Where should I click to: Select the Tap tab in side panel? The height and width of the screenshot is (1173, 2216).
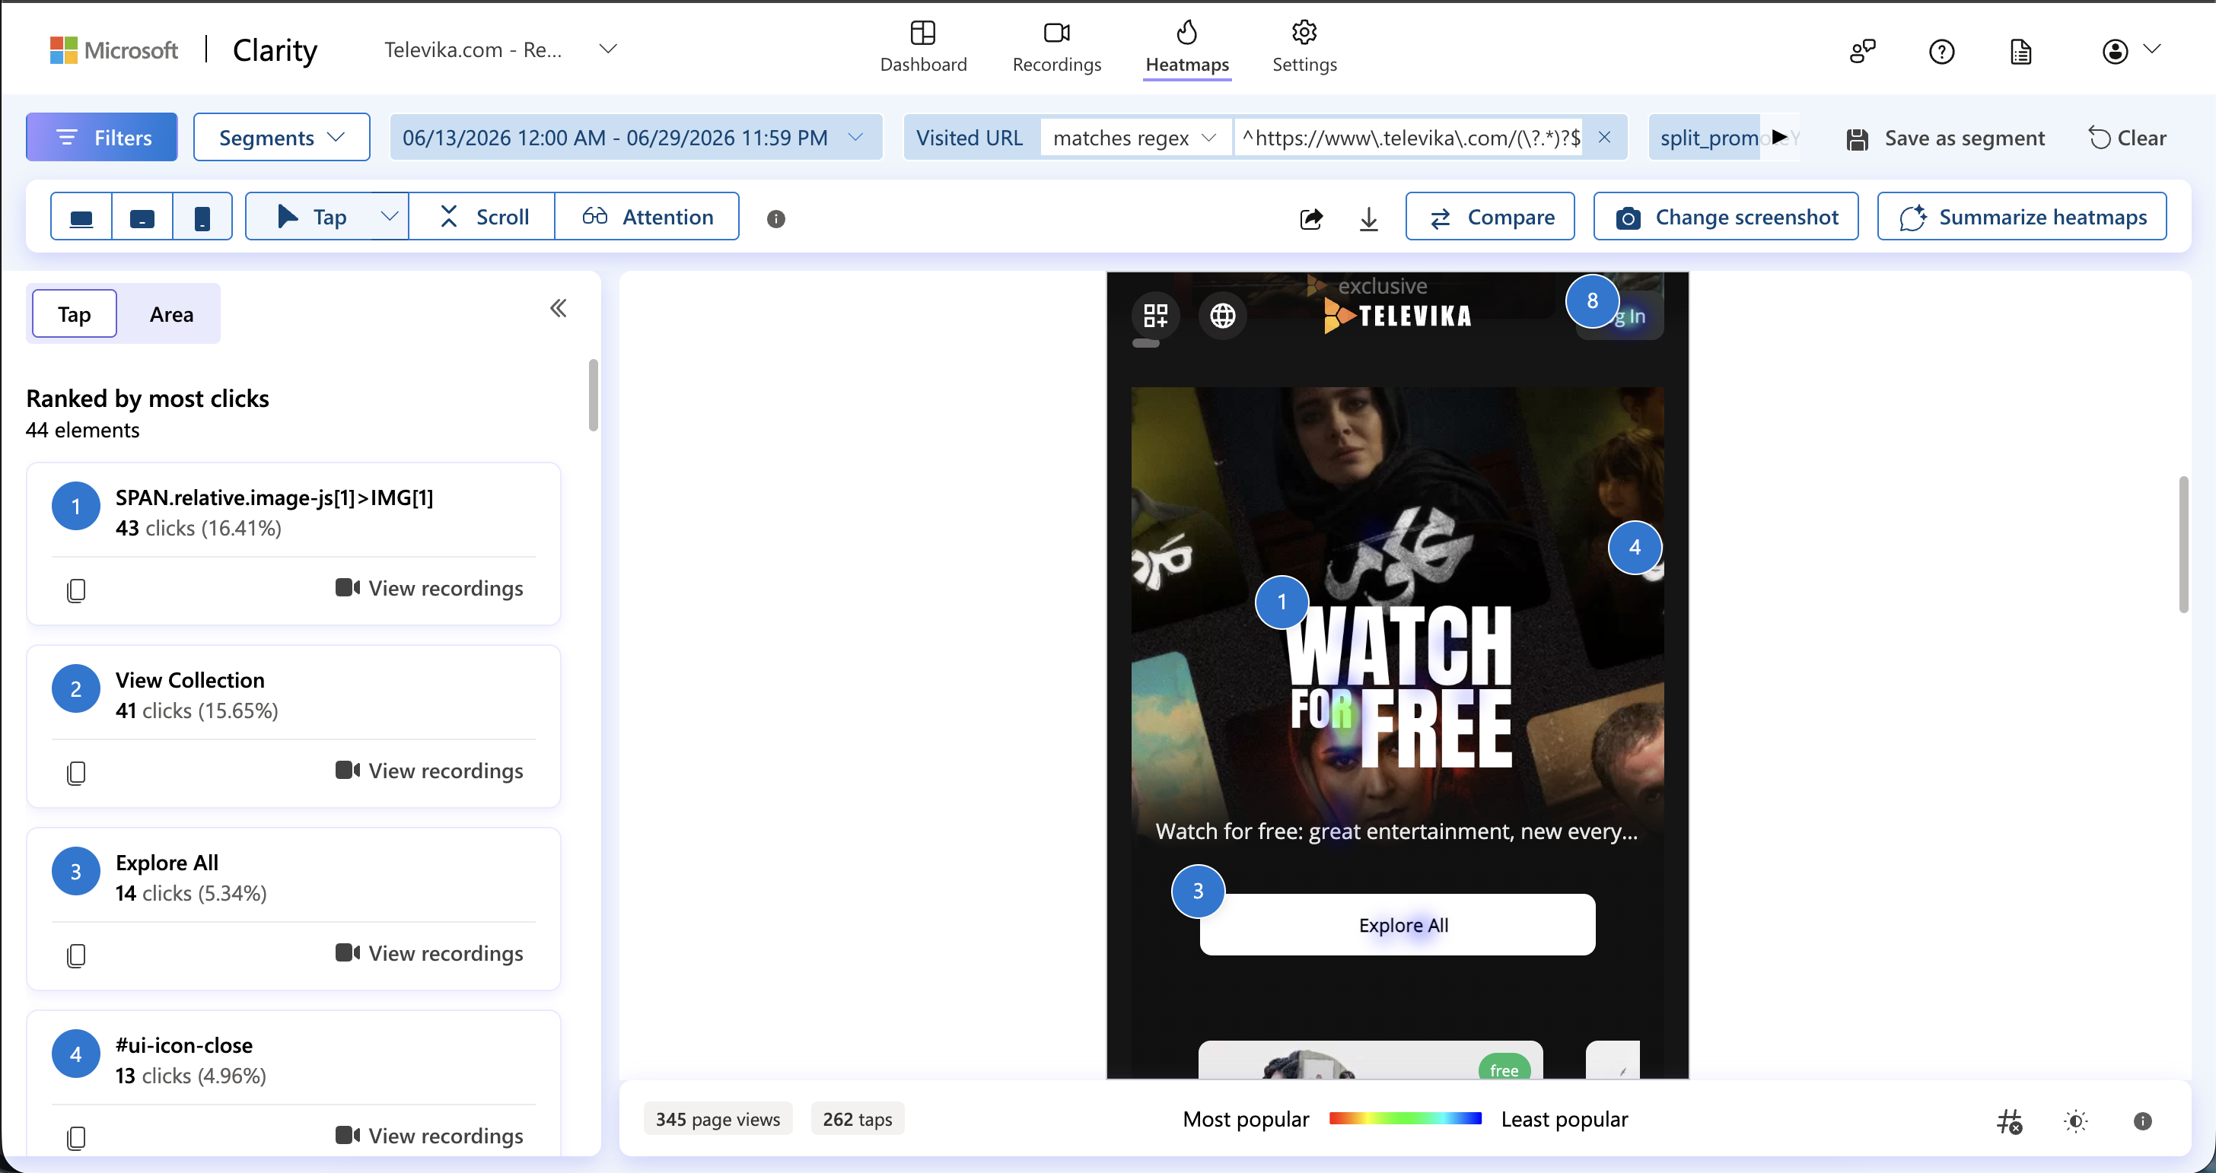[74, 314]
